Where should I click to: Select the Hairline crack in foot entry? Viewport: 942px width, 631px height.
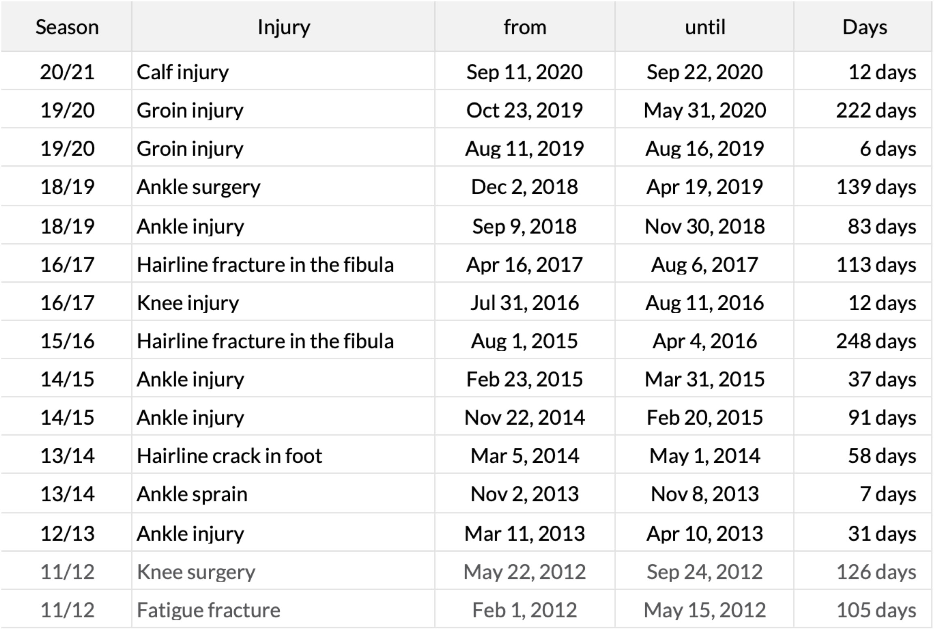pyautogui.click(x=229, y=456)
